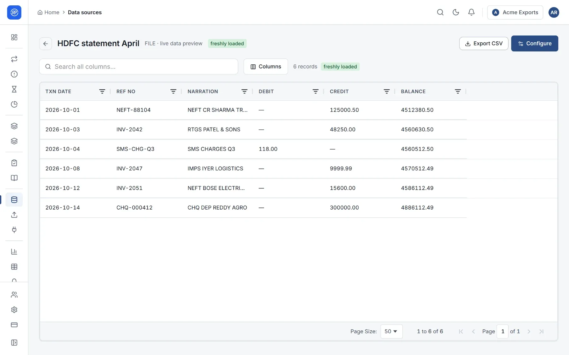Open the plug integrations sidebar icon
This screenshot has width=569, height=355.
click(x=14, y=230)
